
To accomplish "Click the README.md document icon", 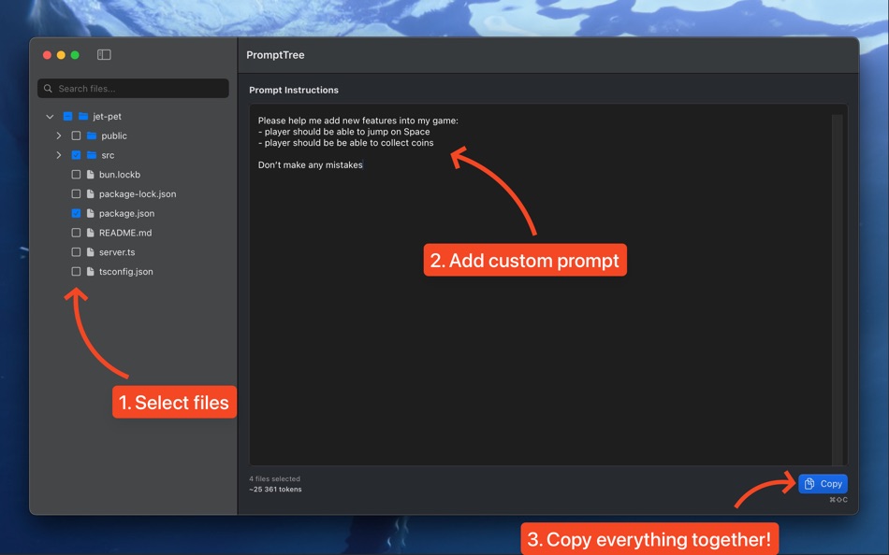I will click(89, 233).
